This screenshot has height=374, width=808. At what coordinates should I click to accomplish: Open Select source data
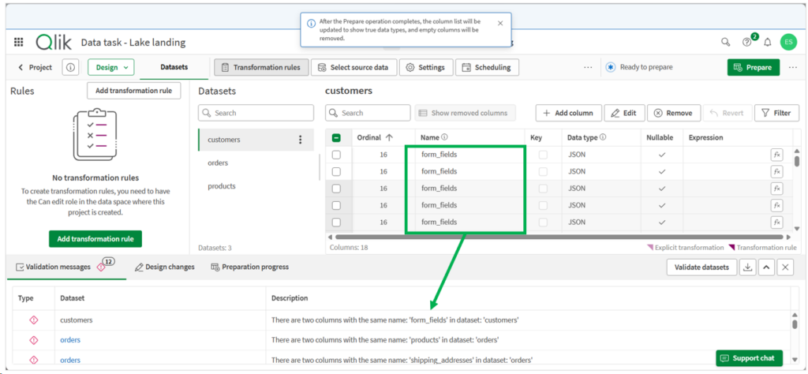click(354, 68)
